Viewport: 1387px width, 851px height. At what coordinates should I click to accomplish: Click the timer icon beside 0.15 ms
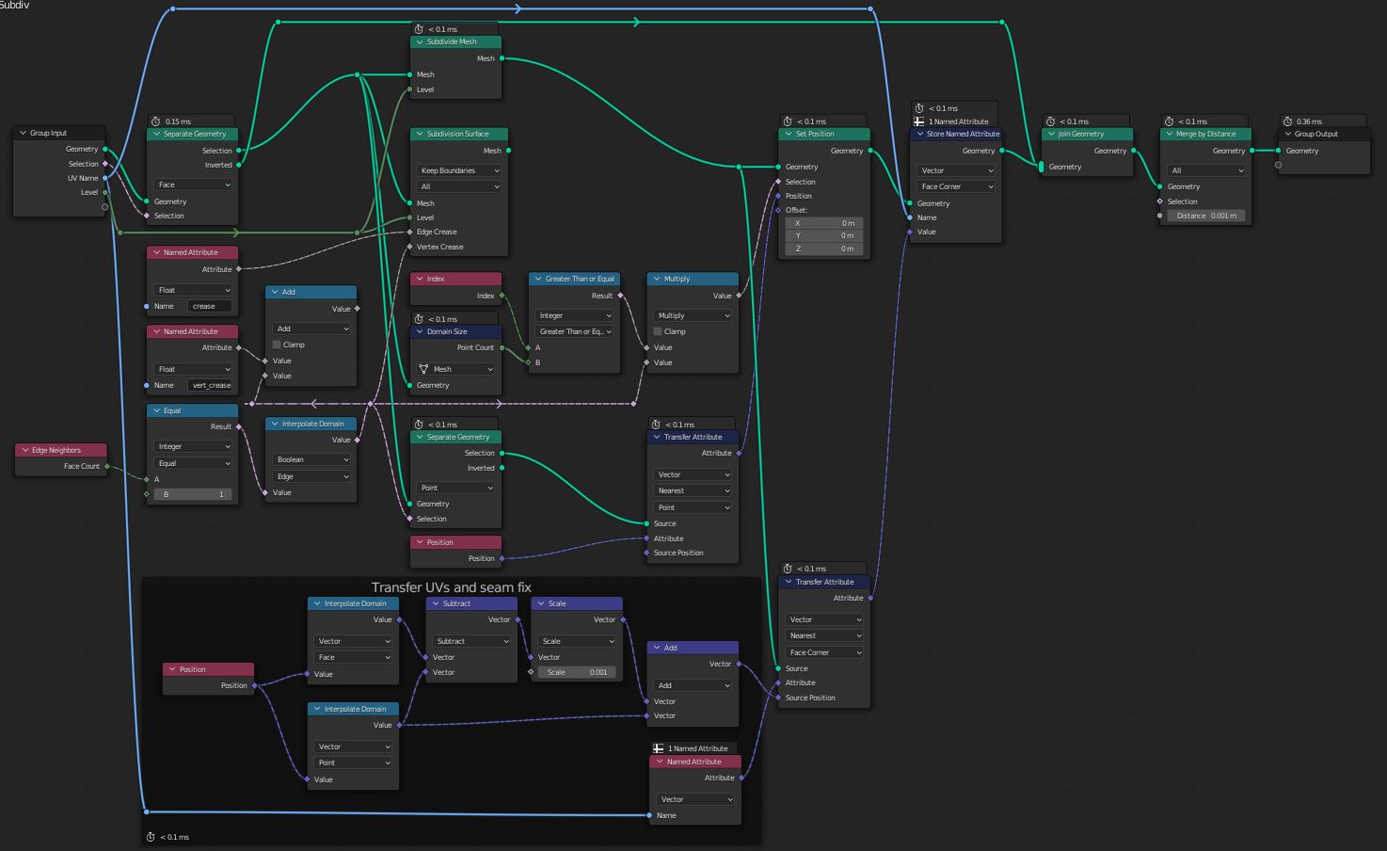coord(156,121)
